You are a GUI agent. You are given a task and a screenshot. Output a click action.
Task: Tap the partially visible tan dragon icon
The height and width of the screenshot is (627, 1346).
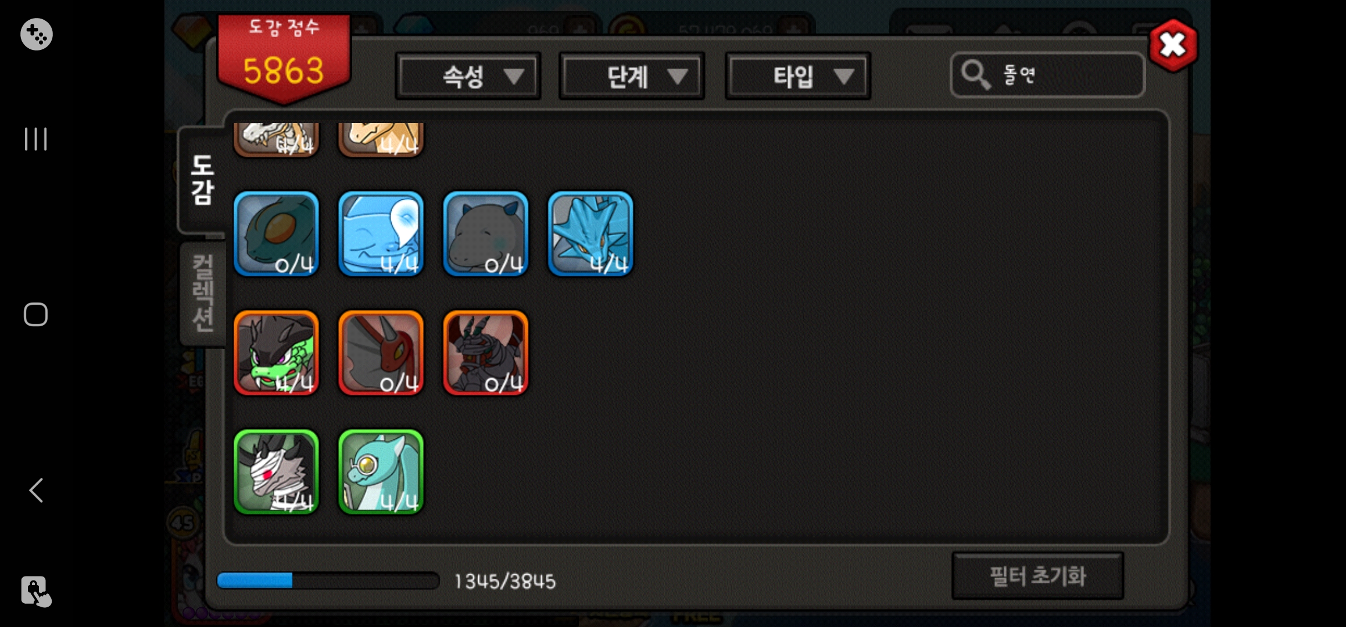pyautogui.click(x=381, y=139)
